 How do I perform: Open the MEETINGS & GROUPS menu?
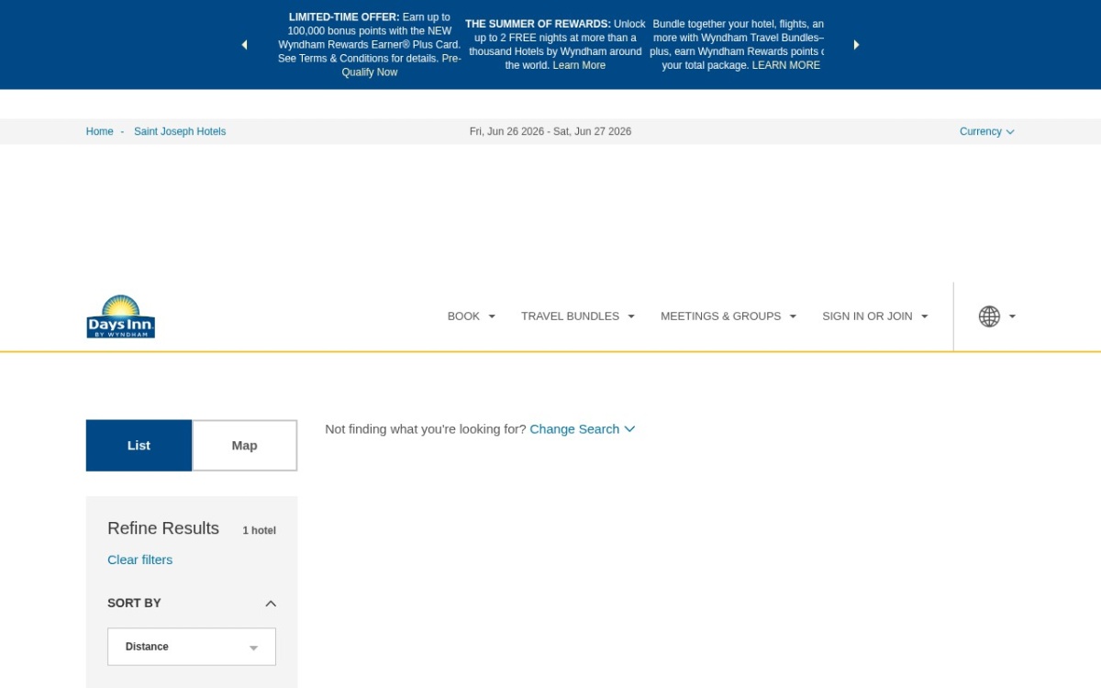[728, 316]
